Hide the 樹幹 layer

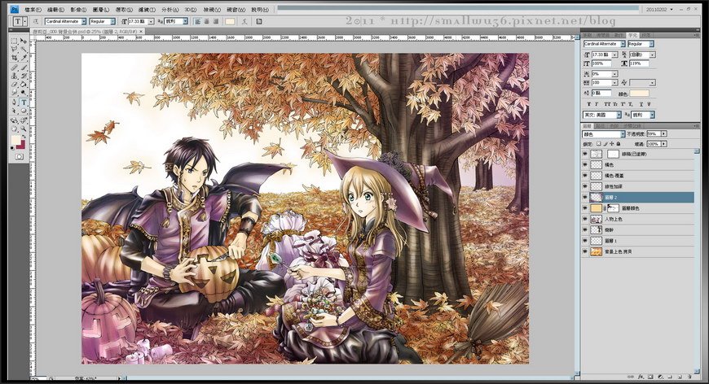click(x=585, y=229)
